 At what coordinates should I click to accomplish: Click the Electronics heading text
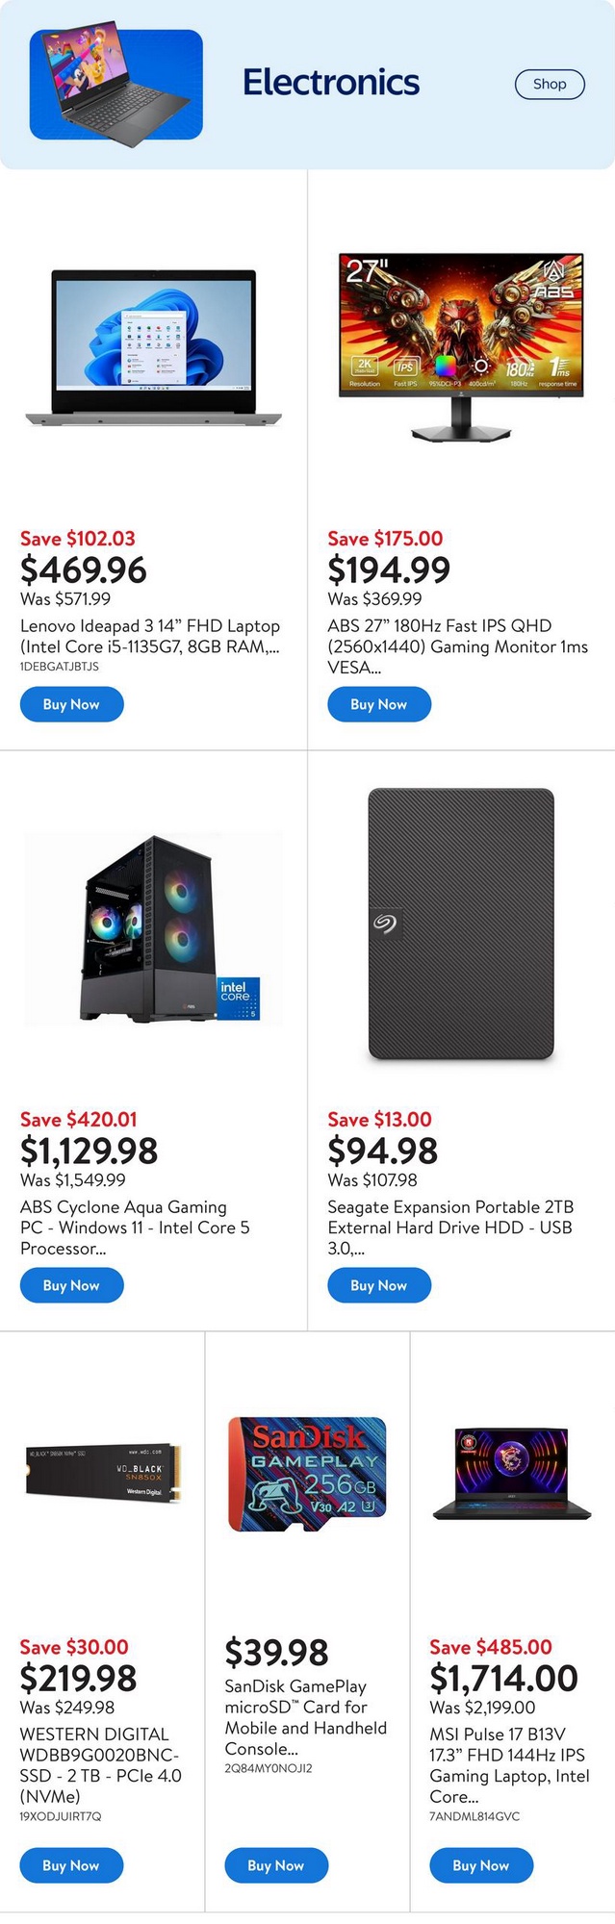click(x=331, y=83)
